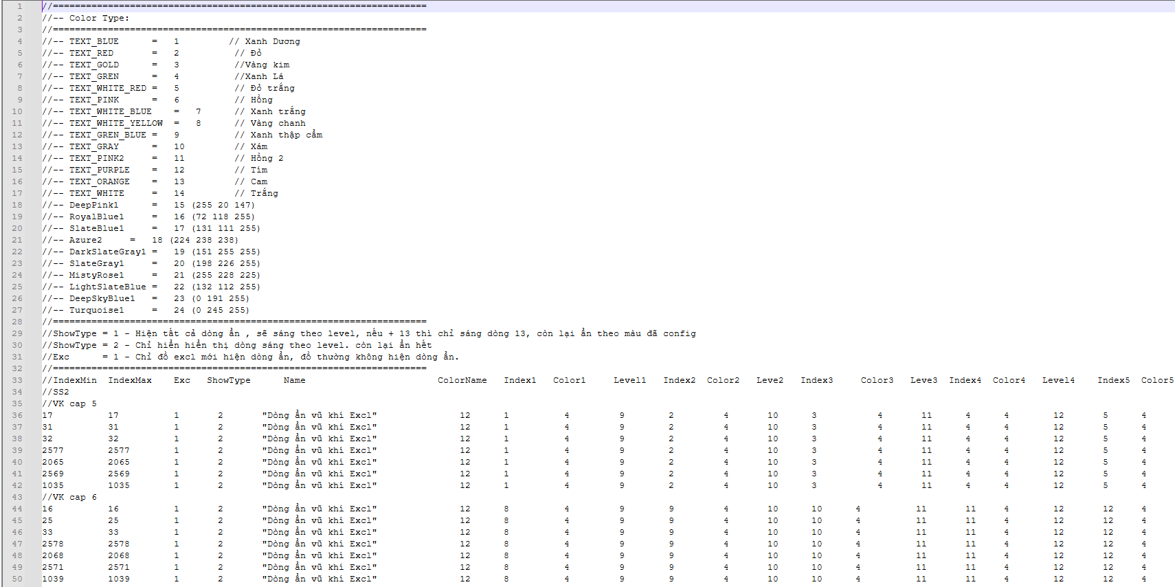Click the //SS2 comment line

pyautogui.click(x=56, y=392)
